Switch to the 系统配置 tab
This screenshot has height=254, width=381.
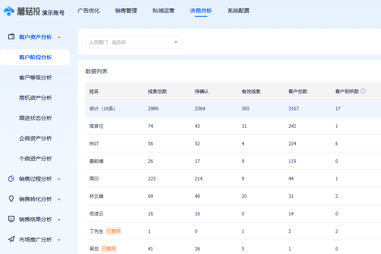(x=238, y=11)
